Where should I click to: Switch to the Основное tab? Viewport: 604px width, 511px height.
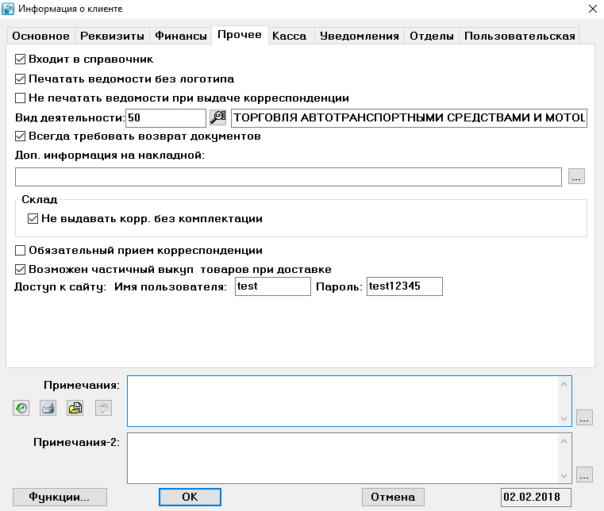click(40, 36)
